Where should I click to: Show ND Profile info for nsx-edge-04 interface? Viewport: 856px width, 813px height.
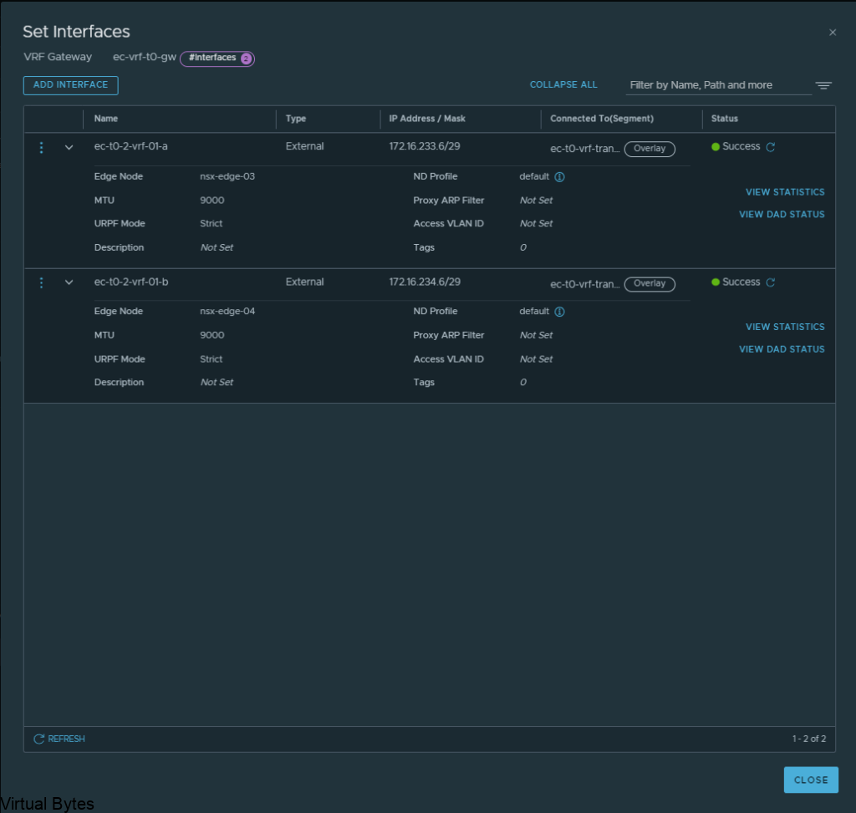559,312
